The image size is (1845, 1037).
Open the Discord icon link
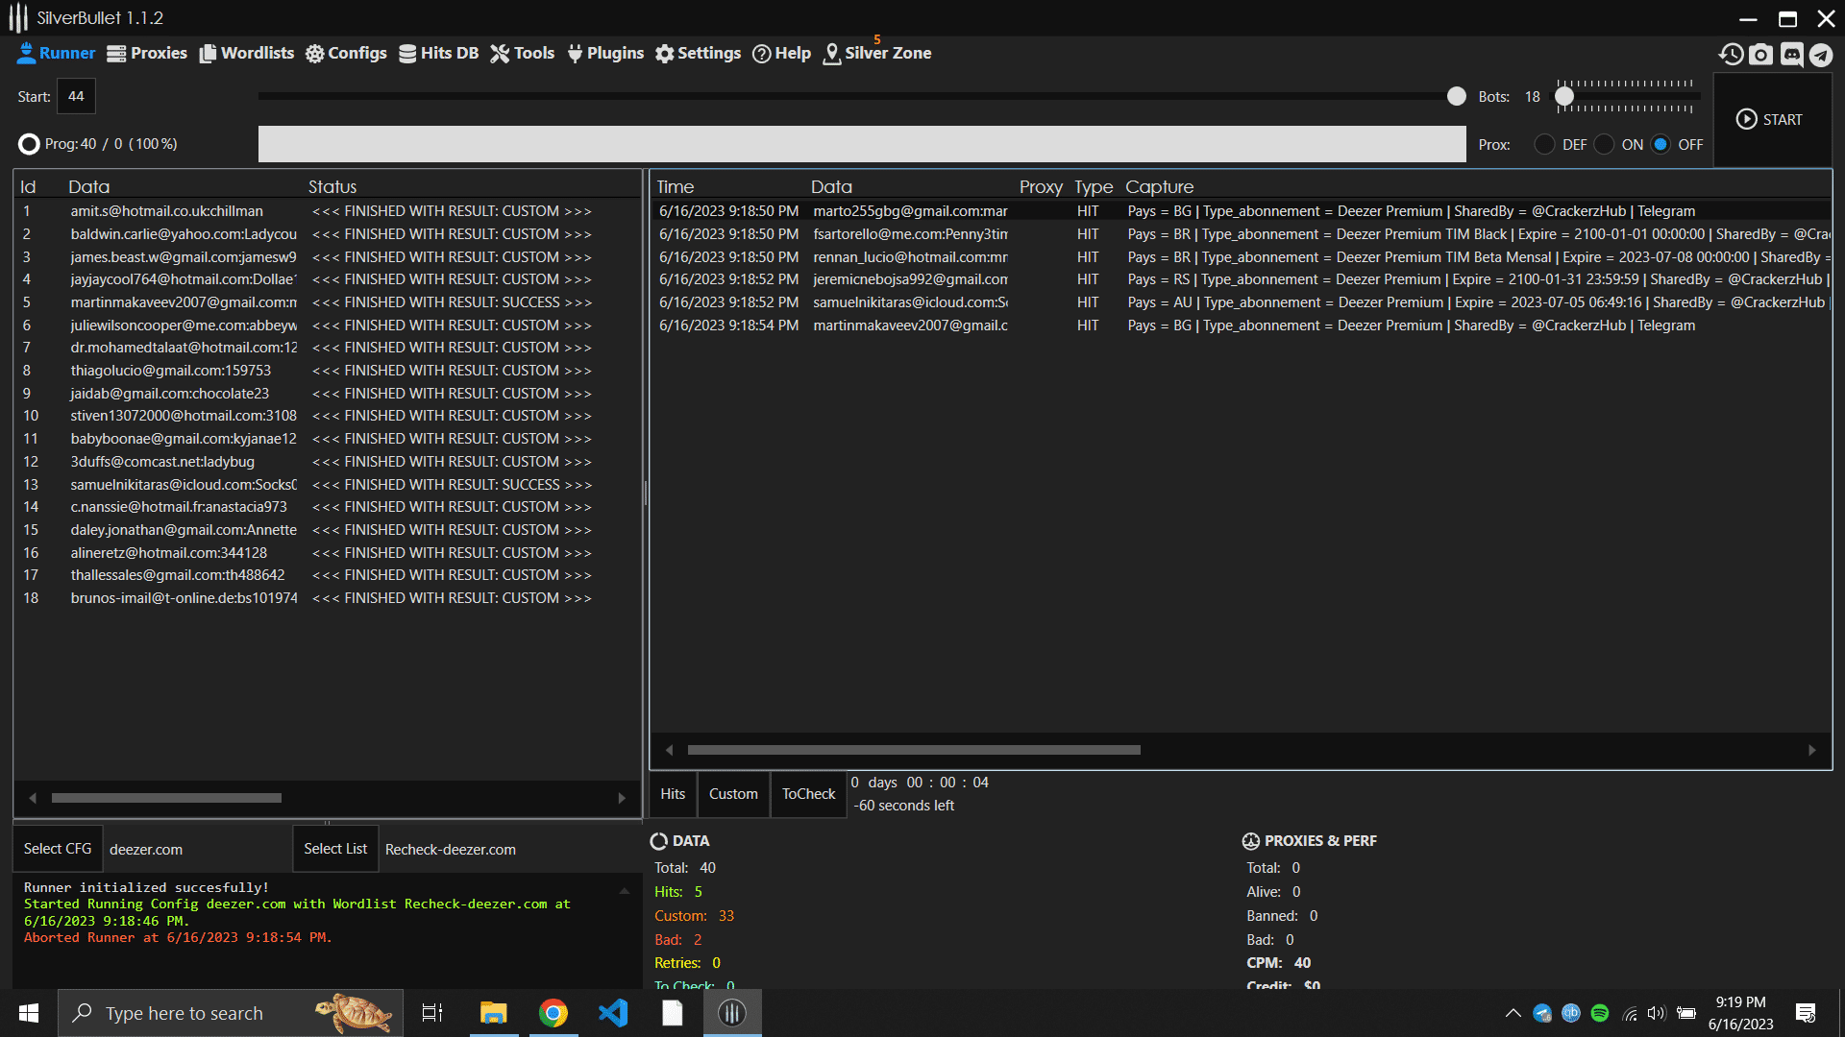point(1791,54)
